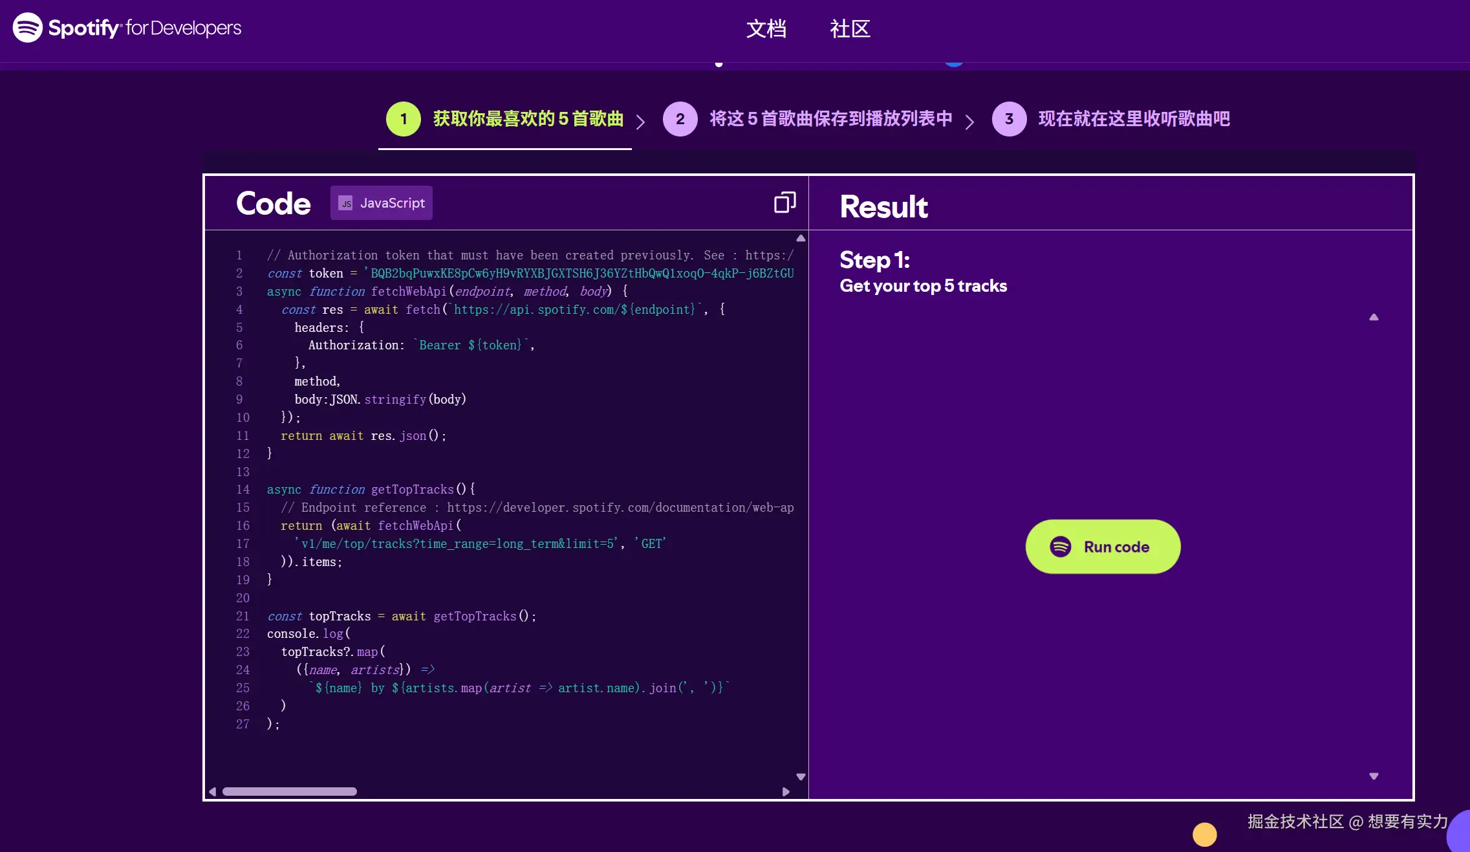Viewport: 1470px width, 852px height.
Task: Open the 文档 menu
Action: [767, 29]
